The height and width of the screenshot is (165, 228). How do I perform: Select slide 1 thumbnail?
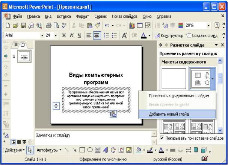point(24,57)
